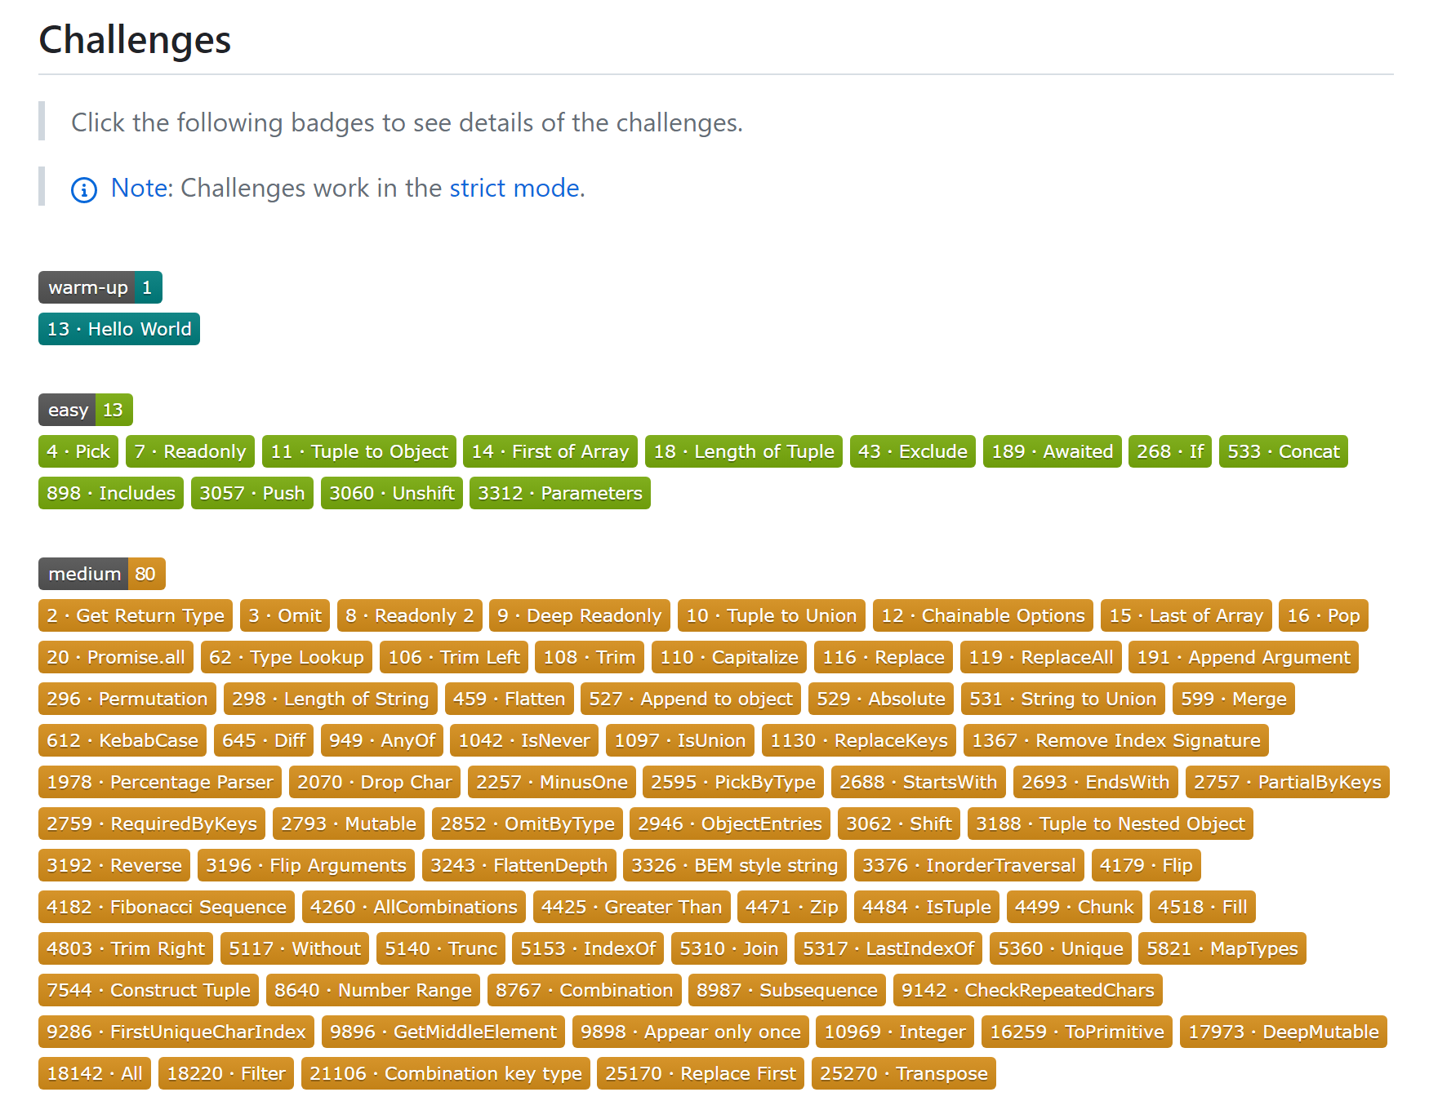The image size is (1429, 1110).
Task: Open the 7 · Readonly challenge badge
Action: click(190, 451)
